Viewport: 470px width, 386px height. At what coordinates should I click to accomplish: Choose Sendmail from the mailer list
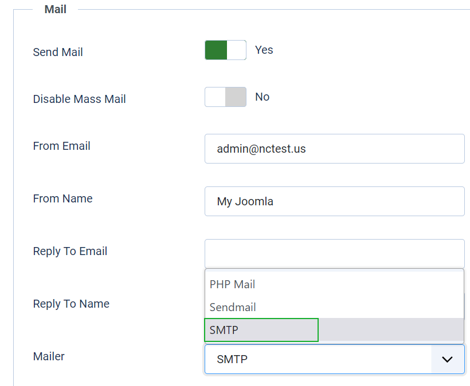[x=334, y=307]
